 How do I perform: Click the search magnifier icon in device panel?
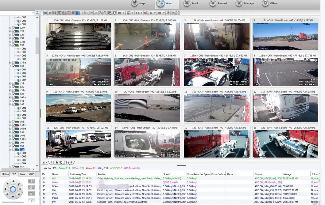[x=37, y=13]
